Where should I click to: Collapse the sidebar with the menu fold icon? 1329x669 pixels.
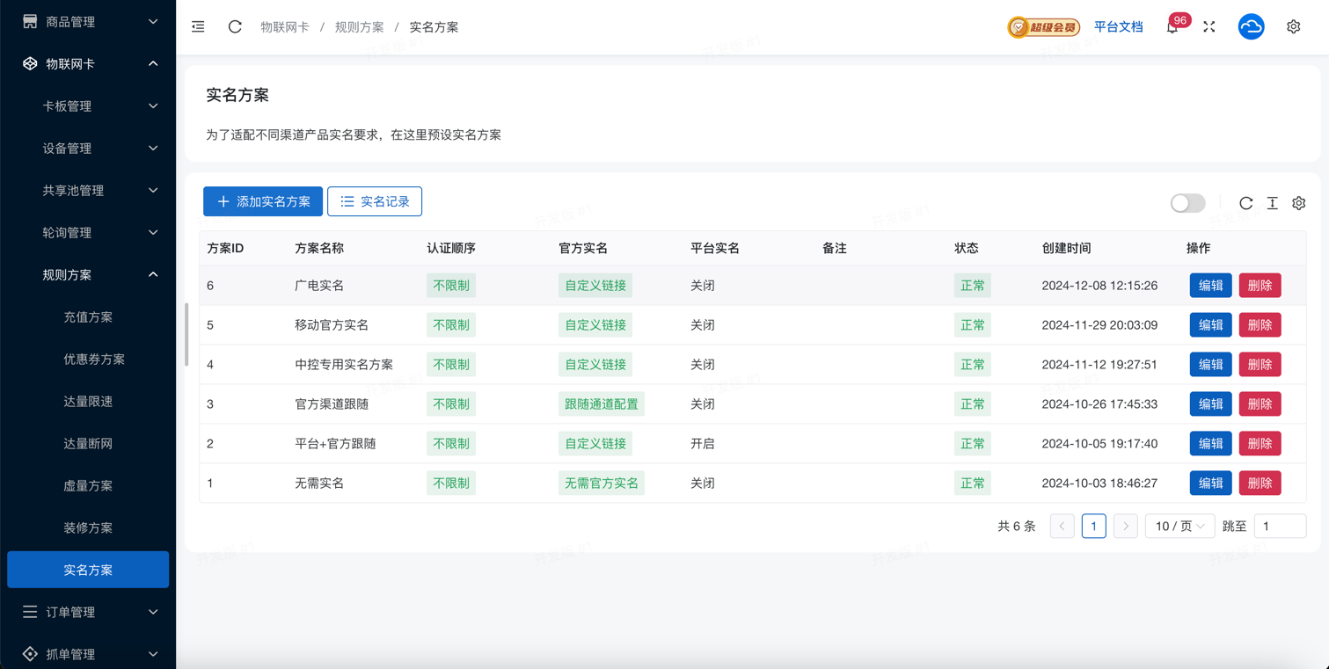click(198, 27)
